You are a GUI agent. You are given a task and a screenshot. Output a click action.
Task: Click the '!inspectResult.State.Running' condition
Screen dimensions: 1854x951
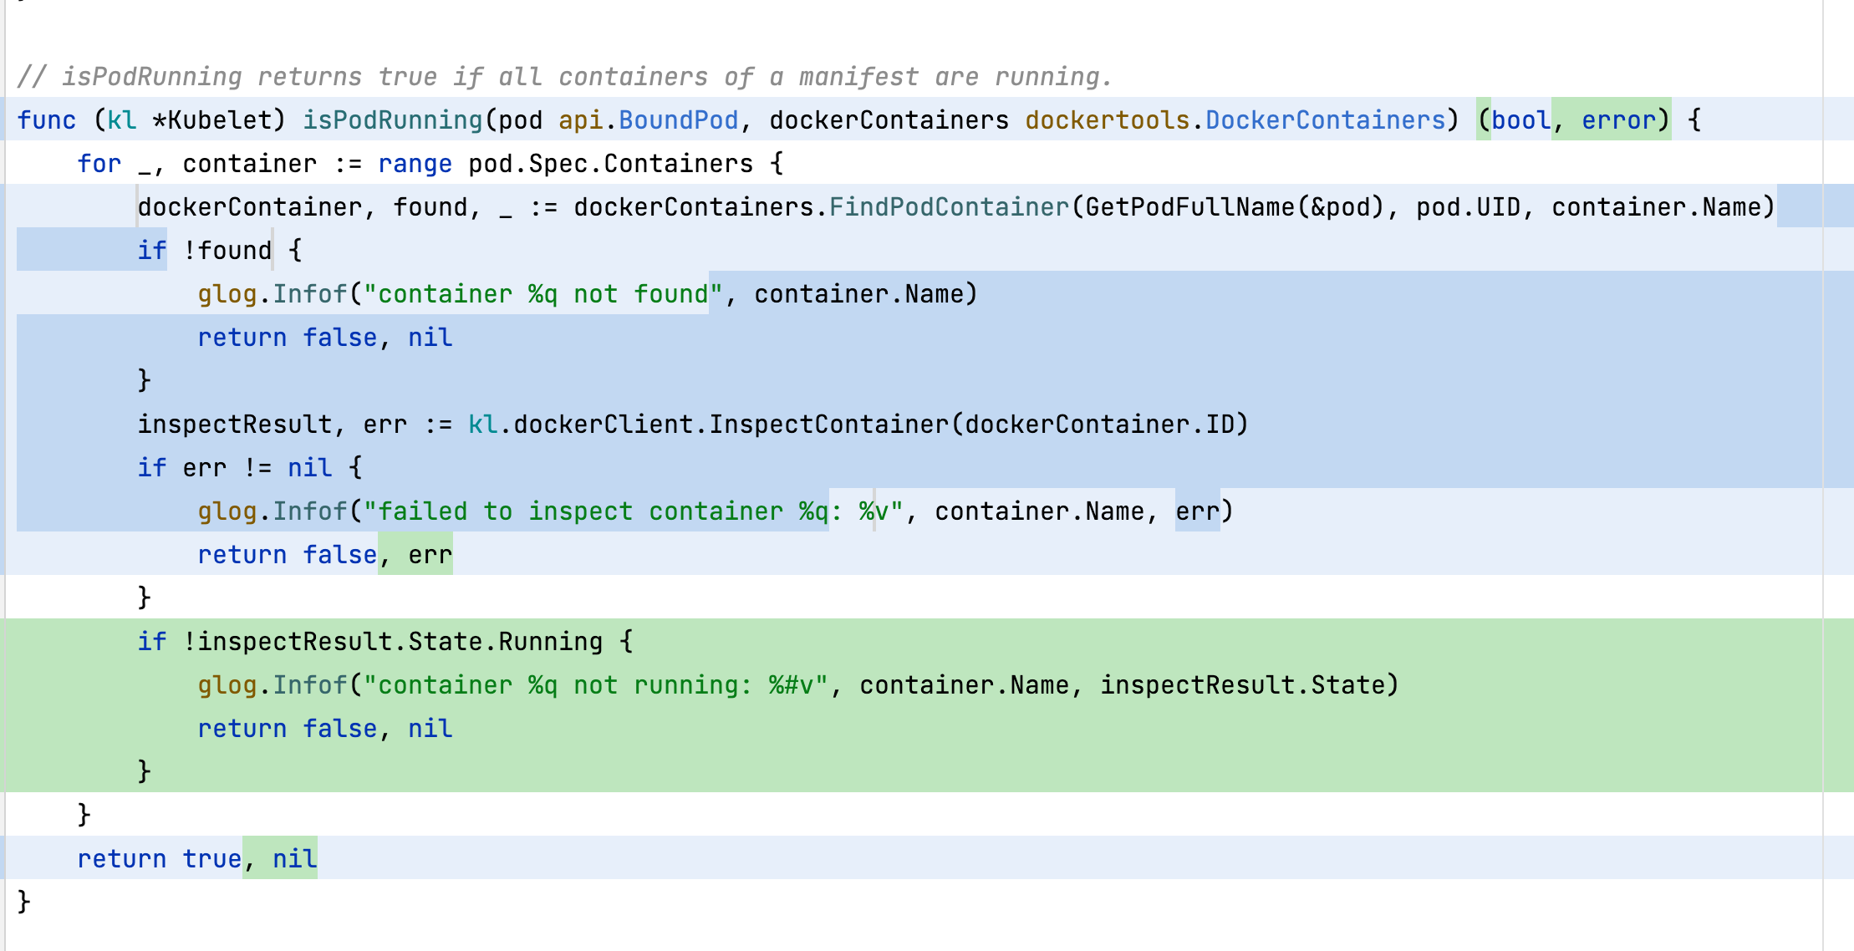pyautogui.click(x=391, y=642)
